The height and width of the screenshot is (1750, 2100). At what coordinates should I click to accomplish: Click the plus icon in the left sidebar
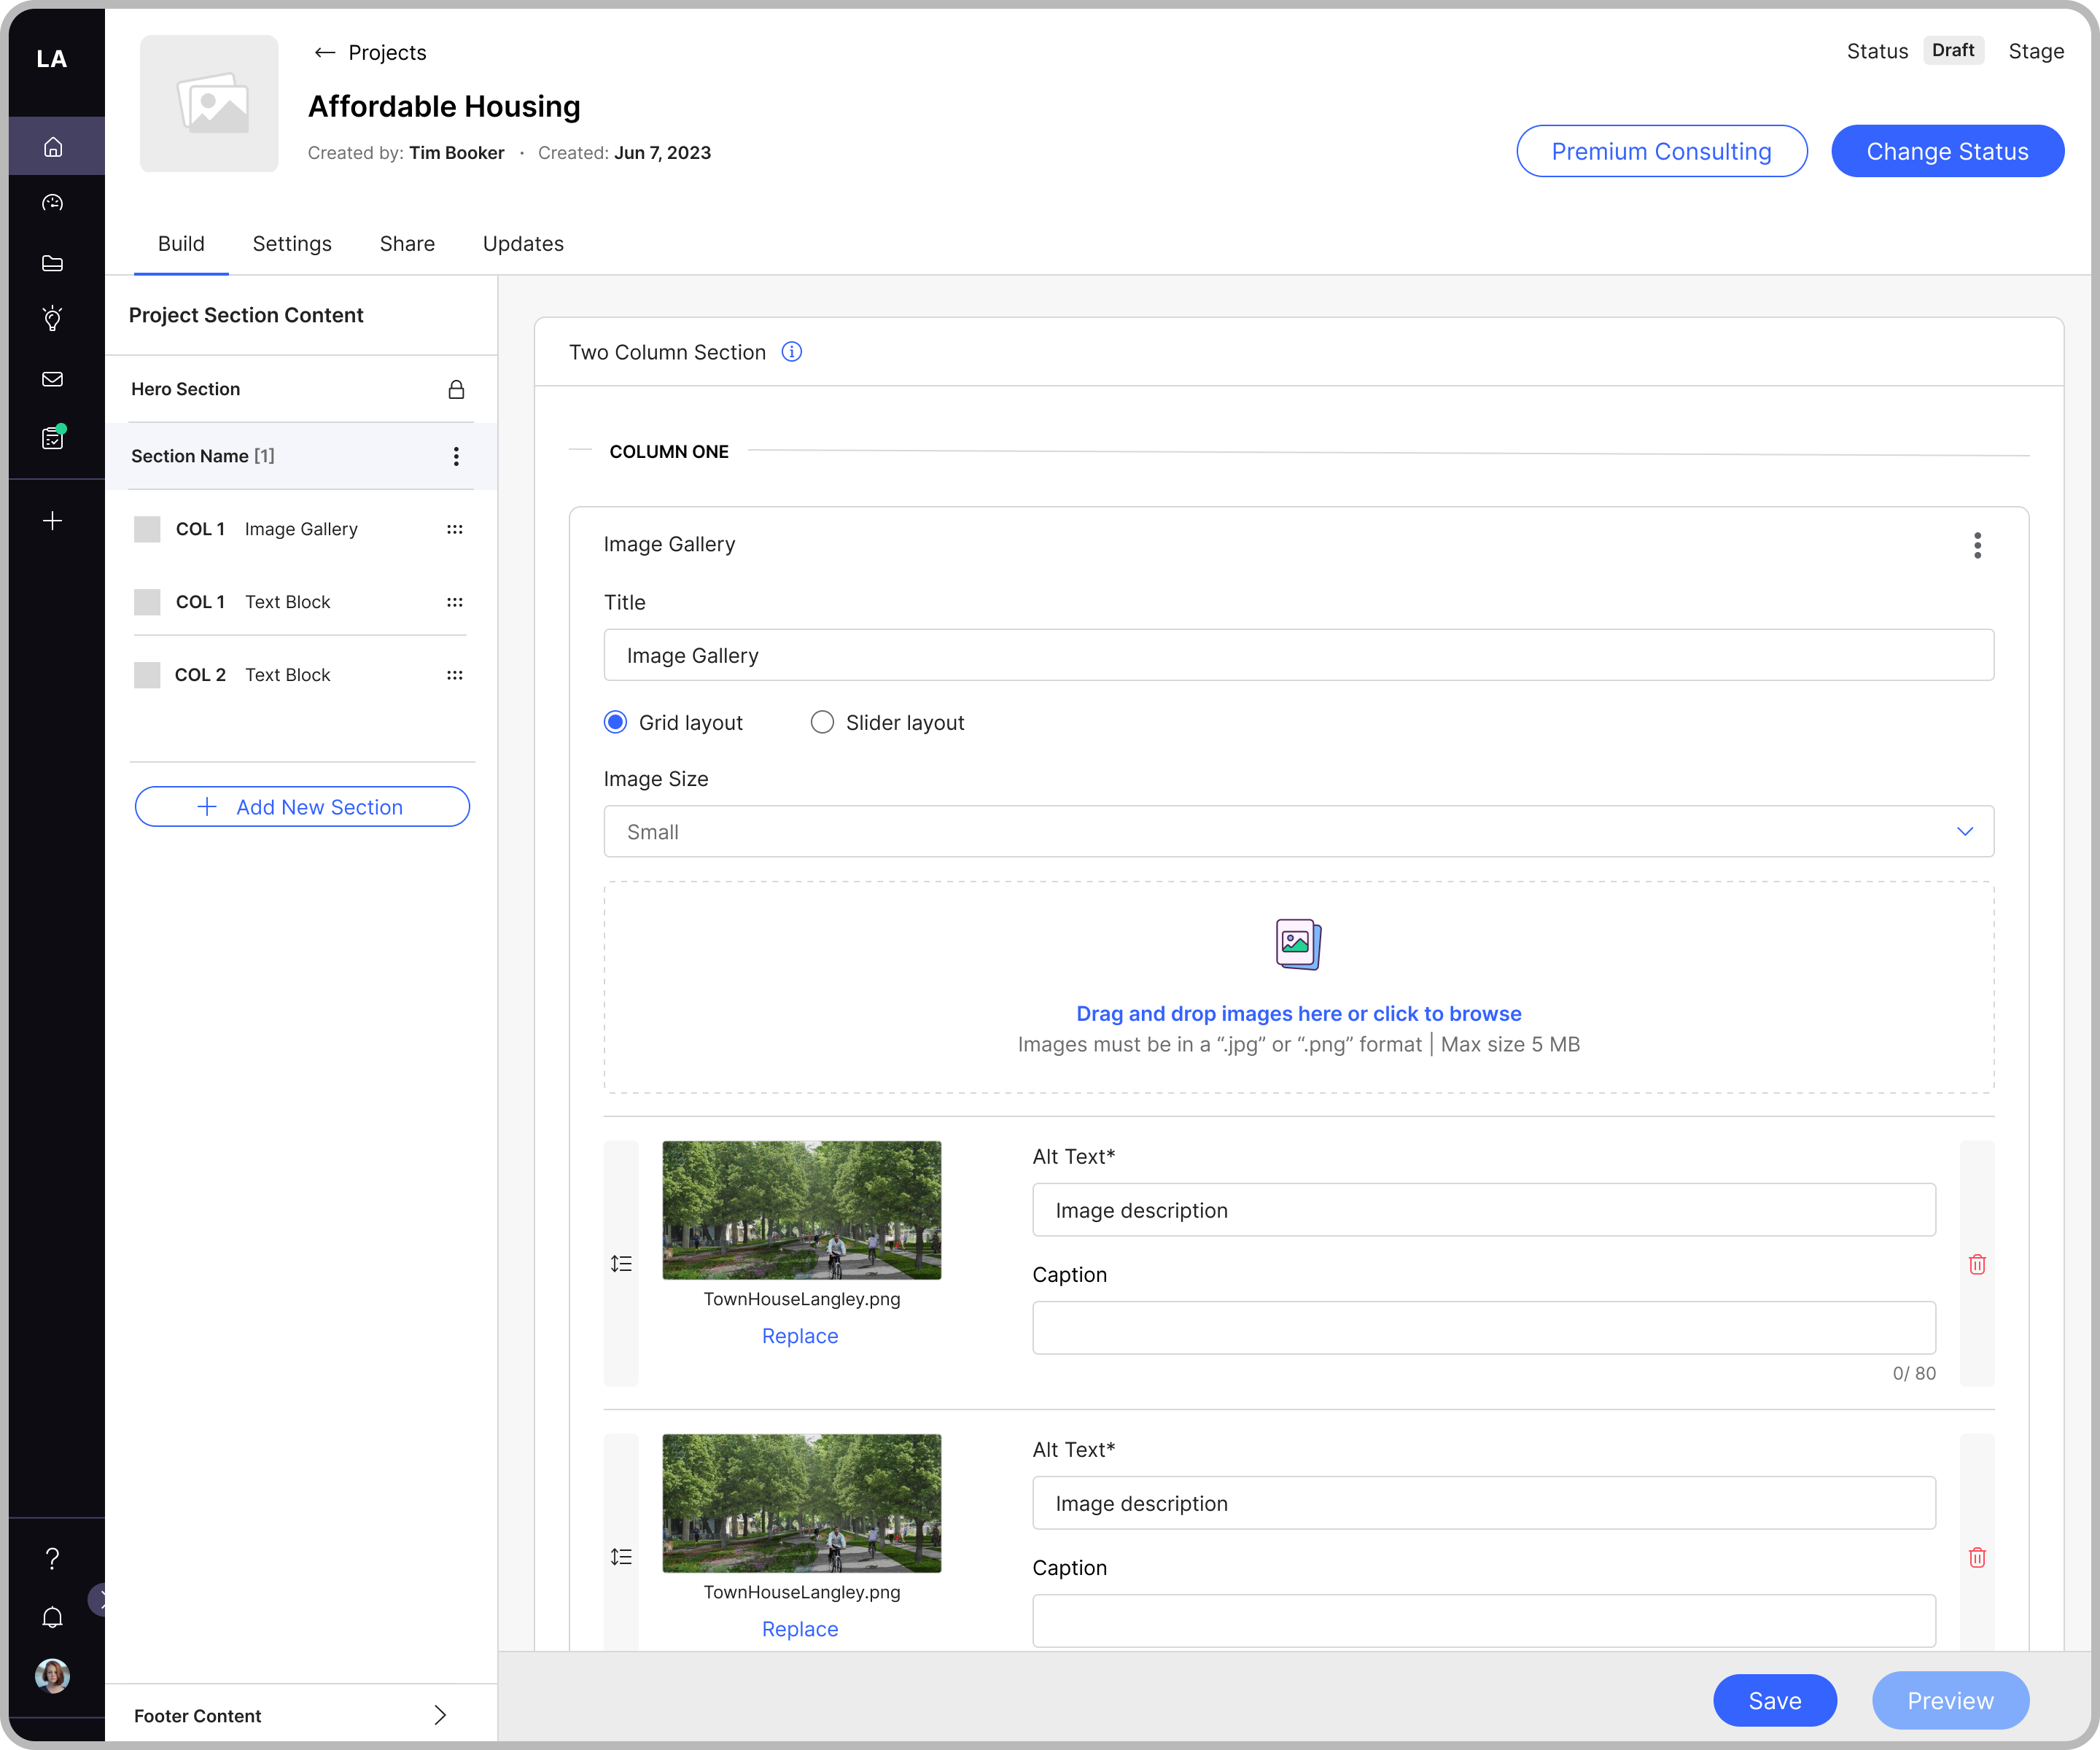[x=53, y=521]
